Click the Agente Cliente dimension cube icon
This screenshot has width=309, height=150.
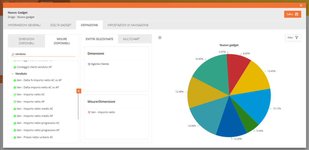[89, 64]
